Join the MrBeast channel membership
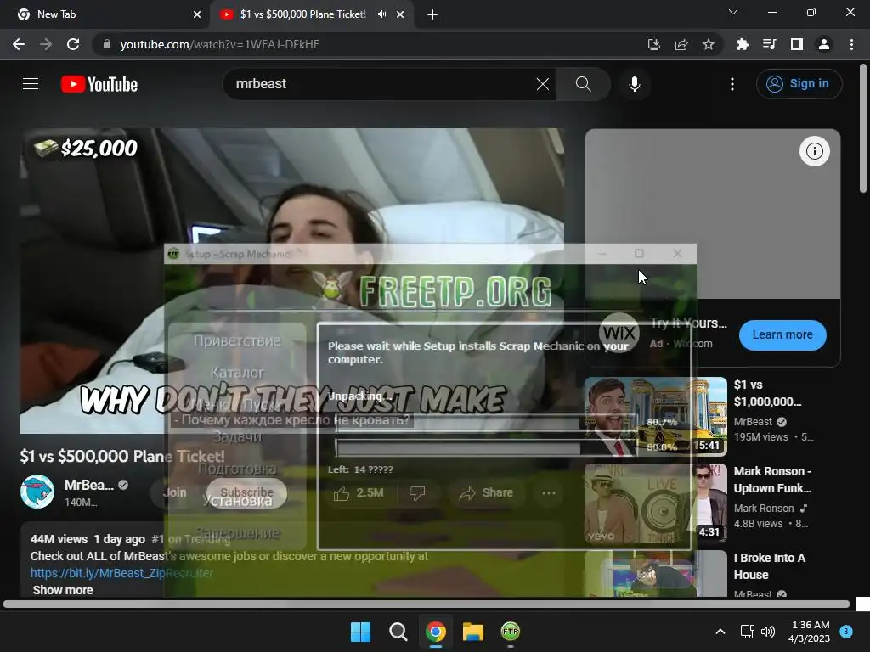Image resolution: width=870 pixels, height=652 pixels. pyautogui.click(x=174, y=492)
